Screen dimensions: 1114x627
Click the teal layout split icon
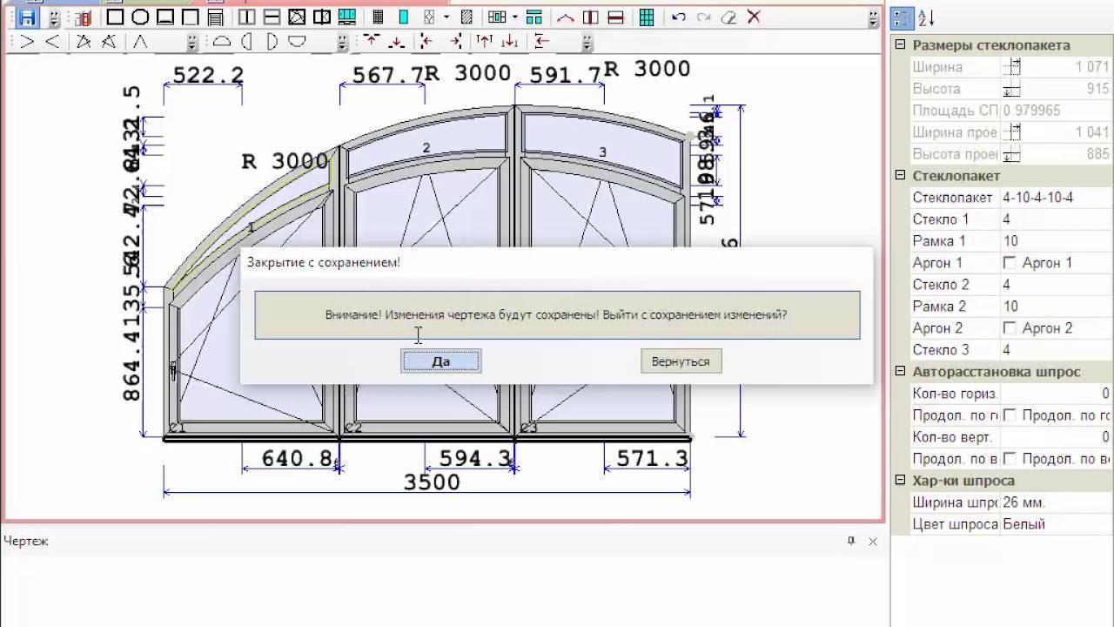[534, 17]
